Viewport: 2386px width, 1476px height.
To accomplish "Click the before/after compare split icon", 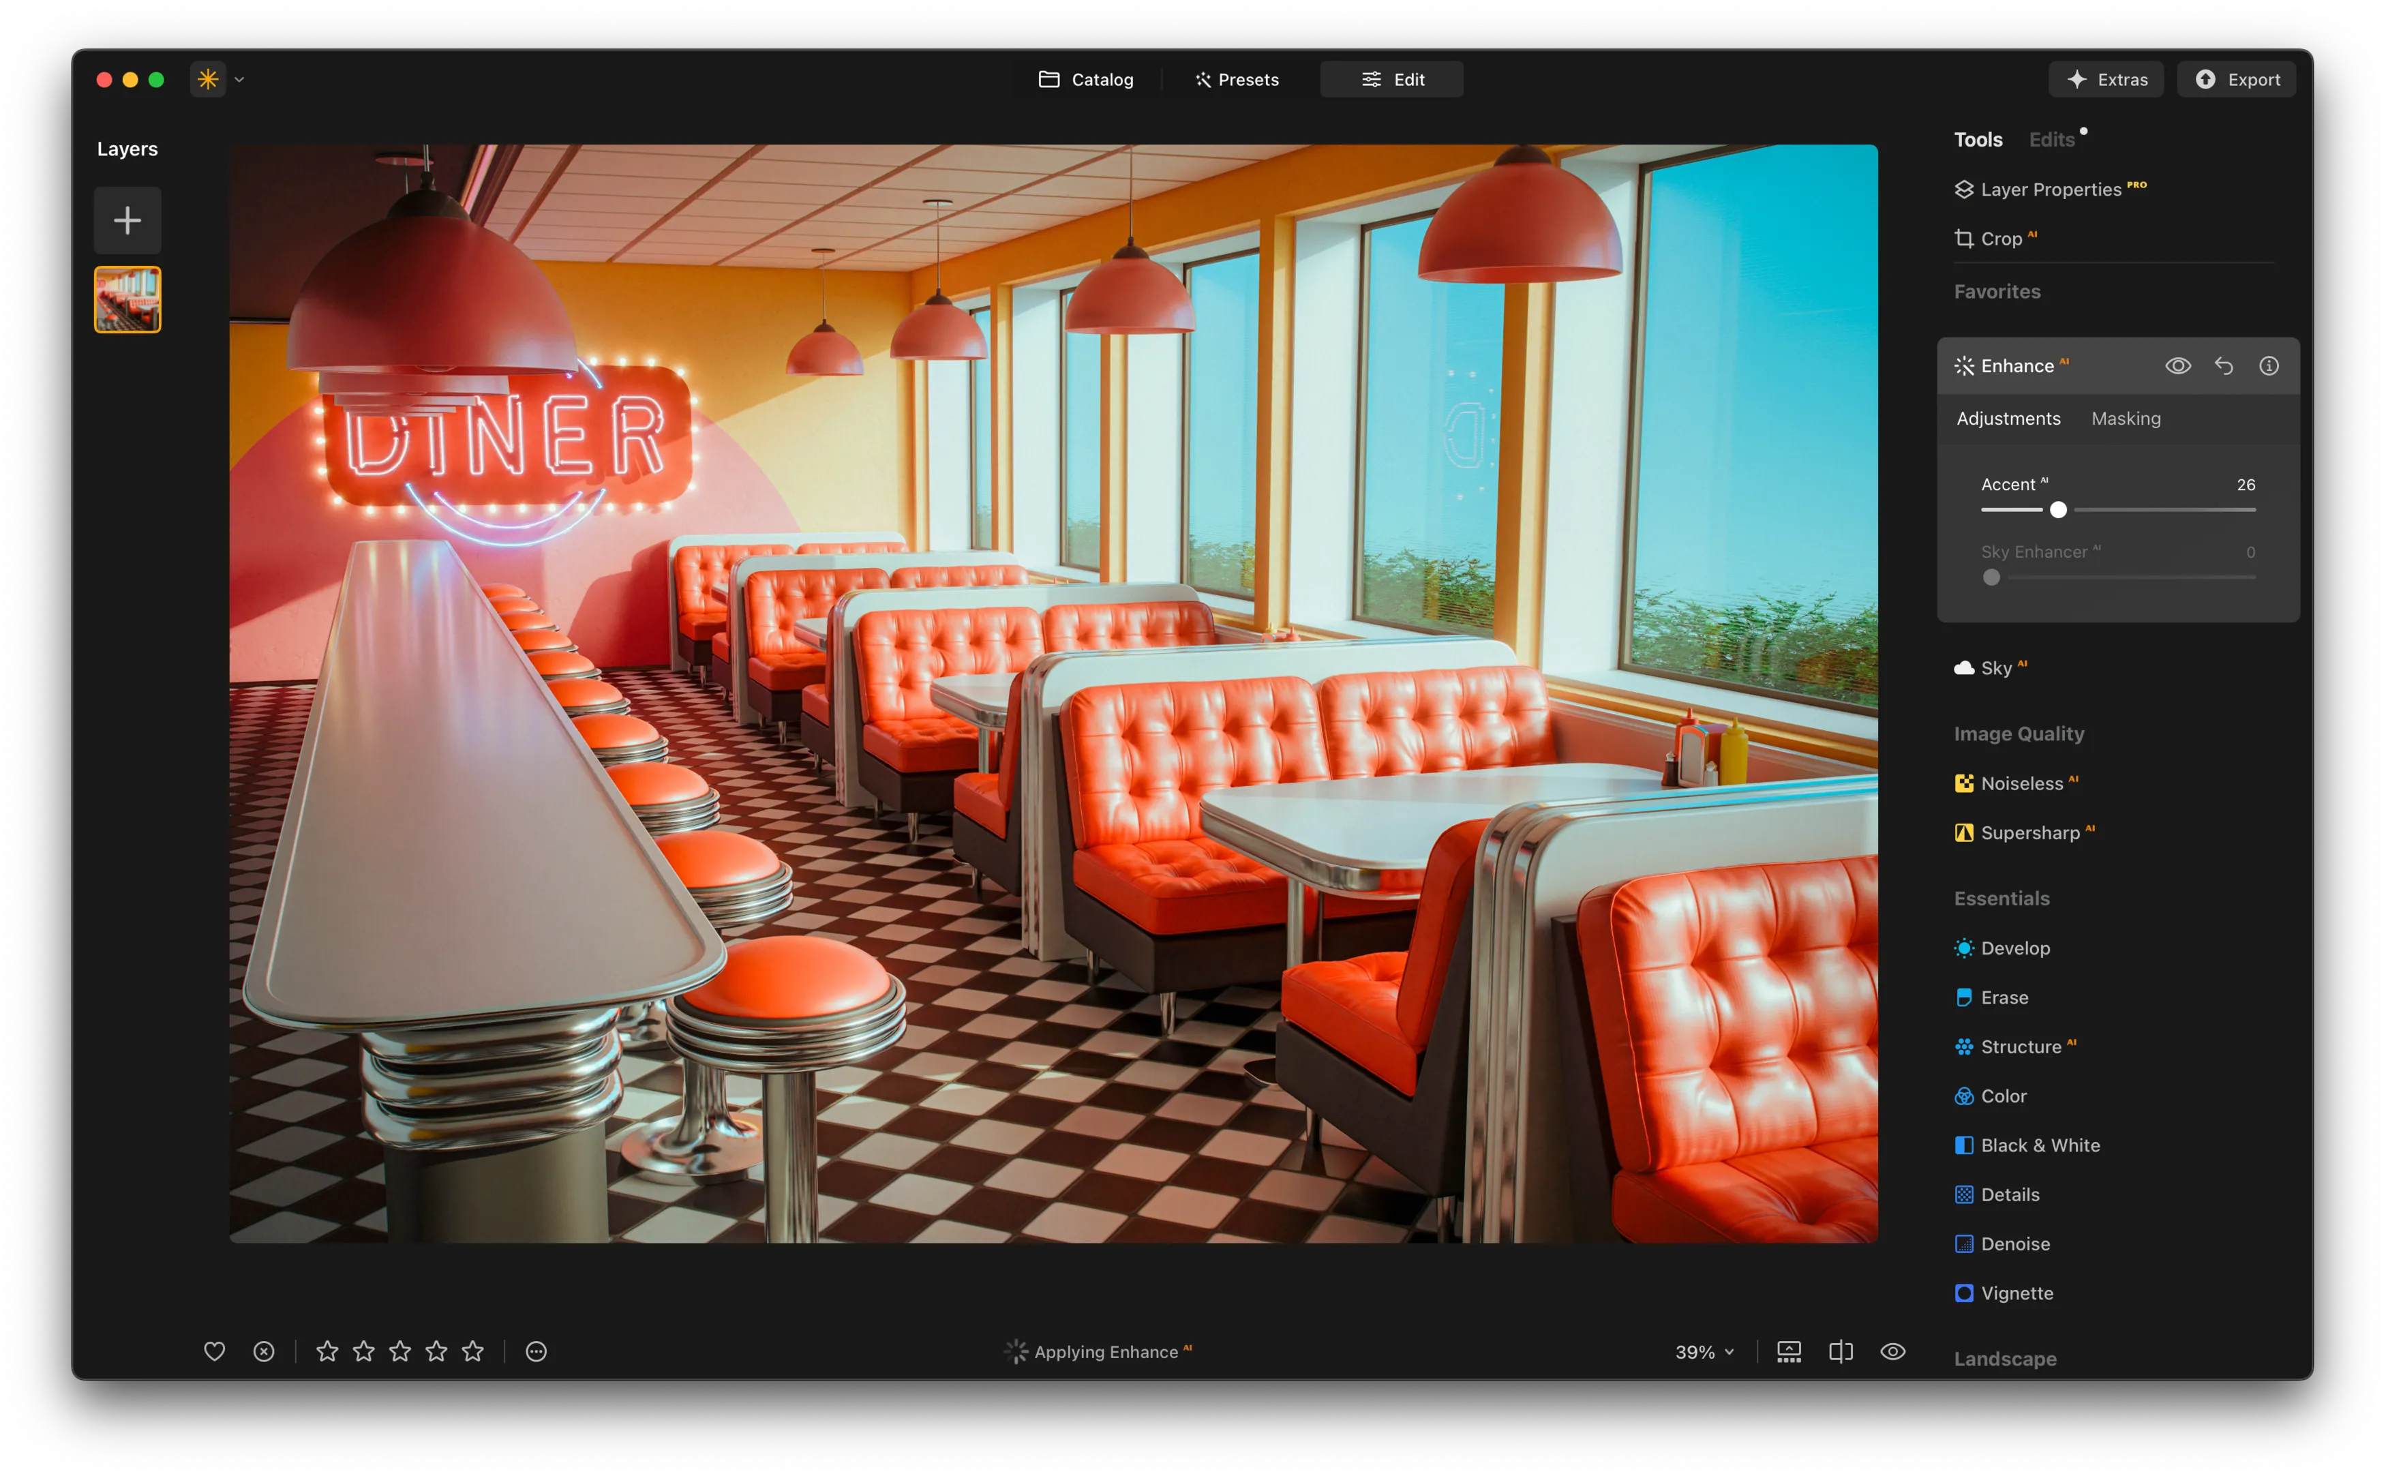I will pos(1841,1351).
